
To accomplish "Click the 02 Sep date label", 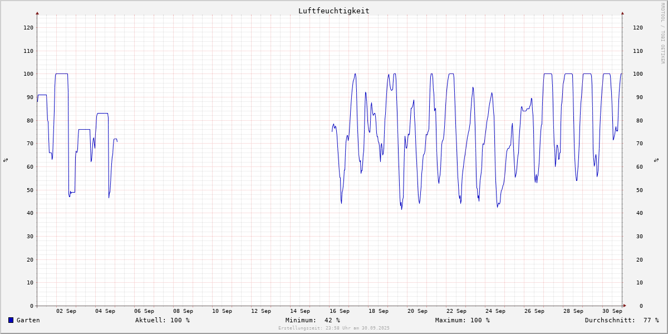I will coord(66,311).
